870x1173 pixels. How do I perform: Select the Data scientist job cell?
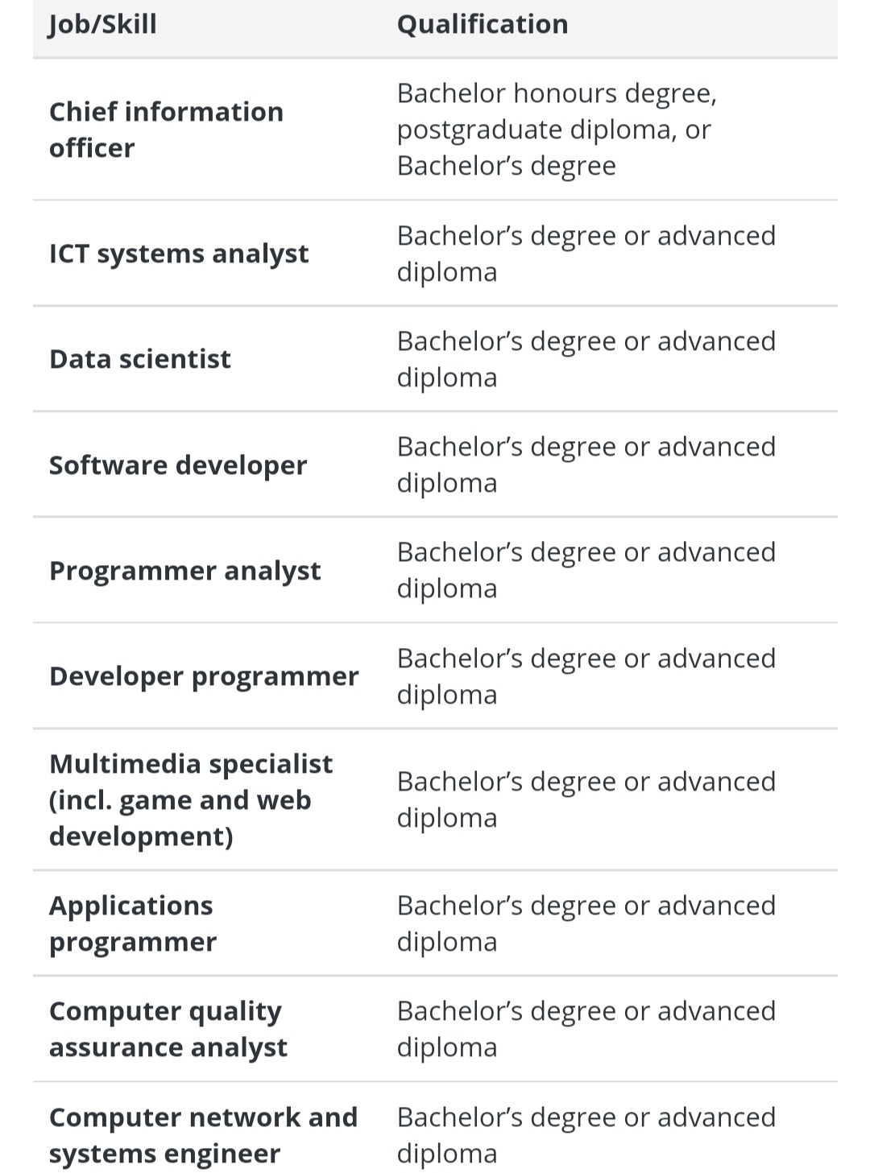[x=140, y=359]
